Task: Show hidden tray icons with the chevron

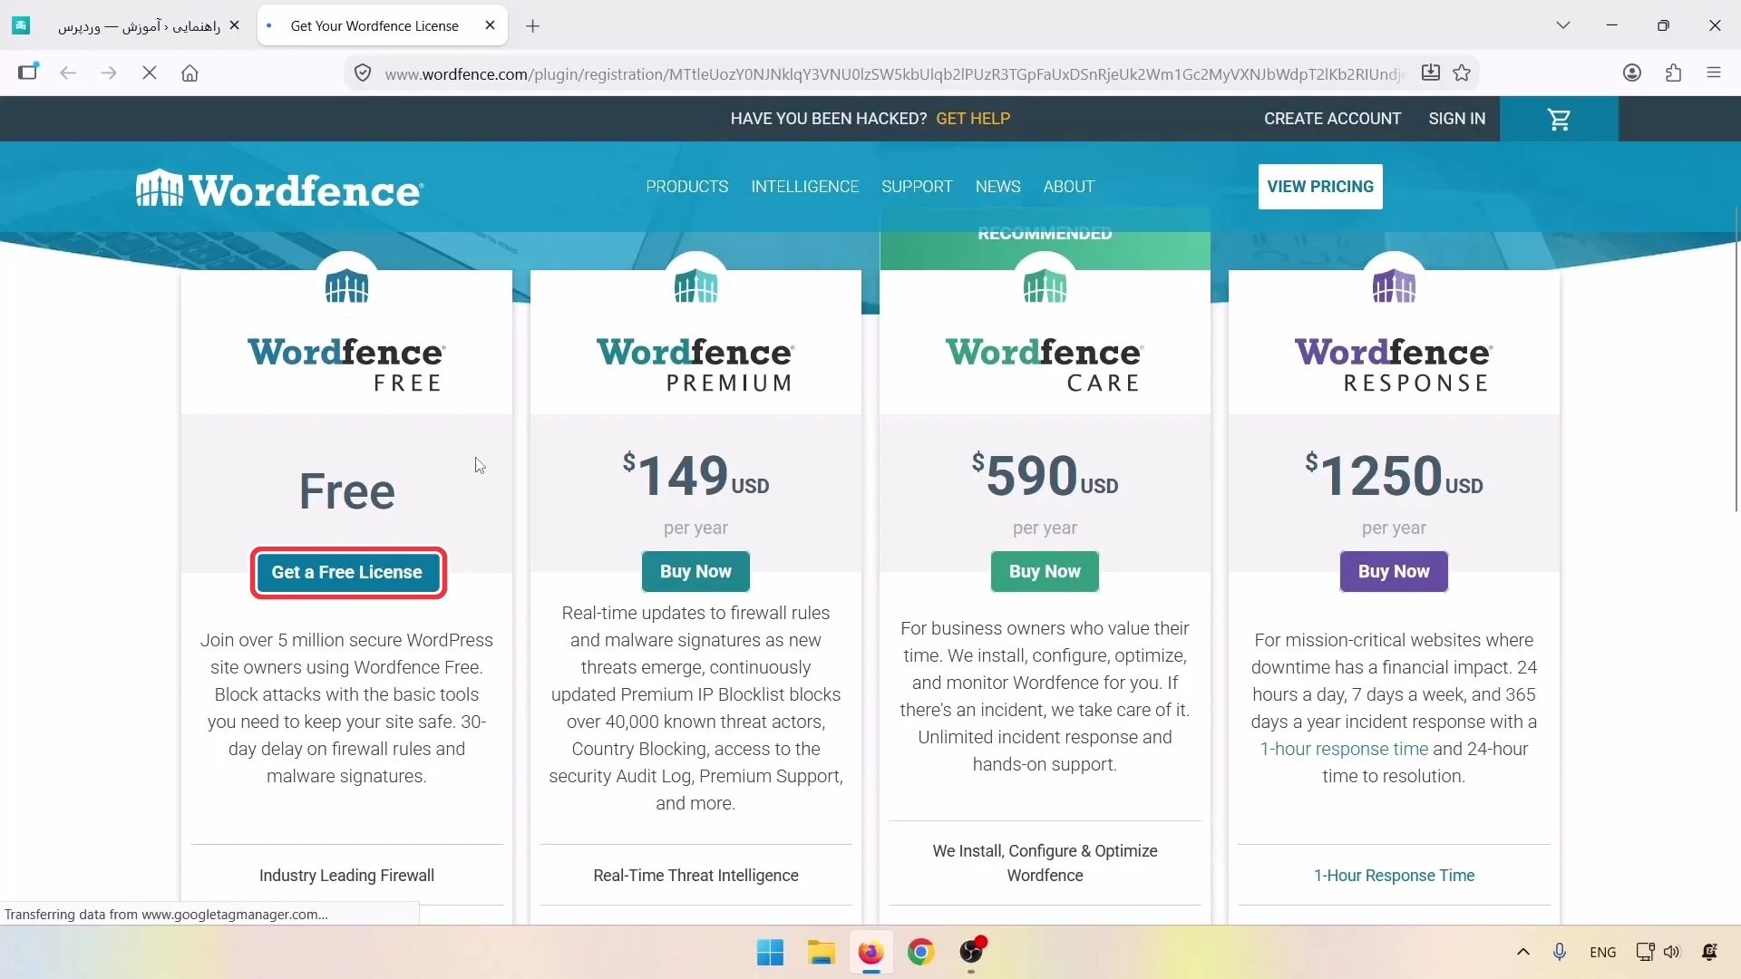Action: (x=1523, y=952)
